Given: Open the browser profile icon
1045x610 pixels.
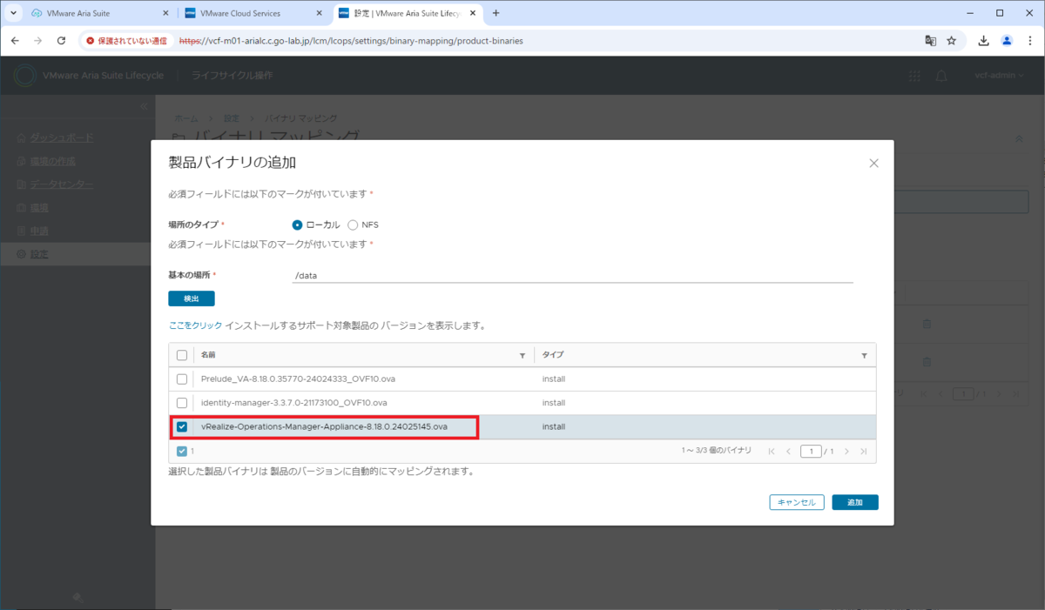Looking at the screenshot, I should (1007, 41).
